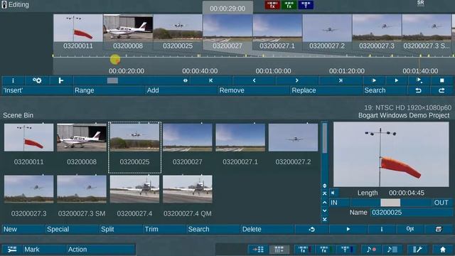Click the scene bin scroll up/down toggle

click(x=325, y=186)
